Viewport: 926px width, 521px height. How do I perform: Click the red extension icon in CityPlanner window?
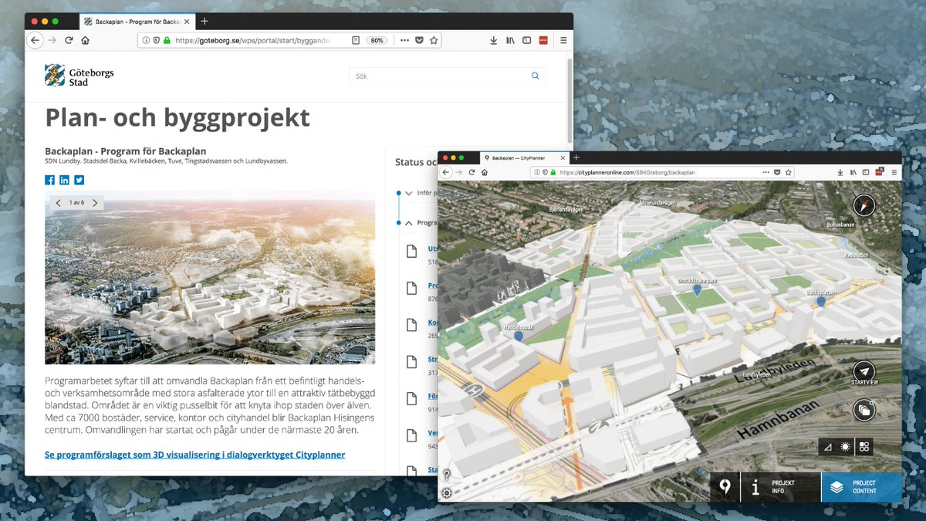(x=878, y=172)
